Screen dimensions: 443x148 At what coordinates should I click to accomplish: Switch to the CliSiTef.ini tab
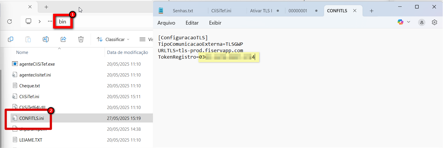pos(221,11)
